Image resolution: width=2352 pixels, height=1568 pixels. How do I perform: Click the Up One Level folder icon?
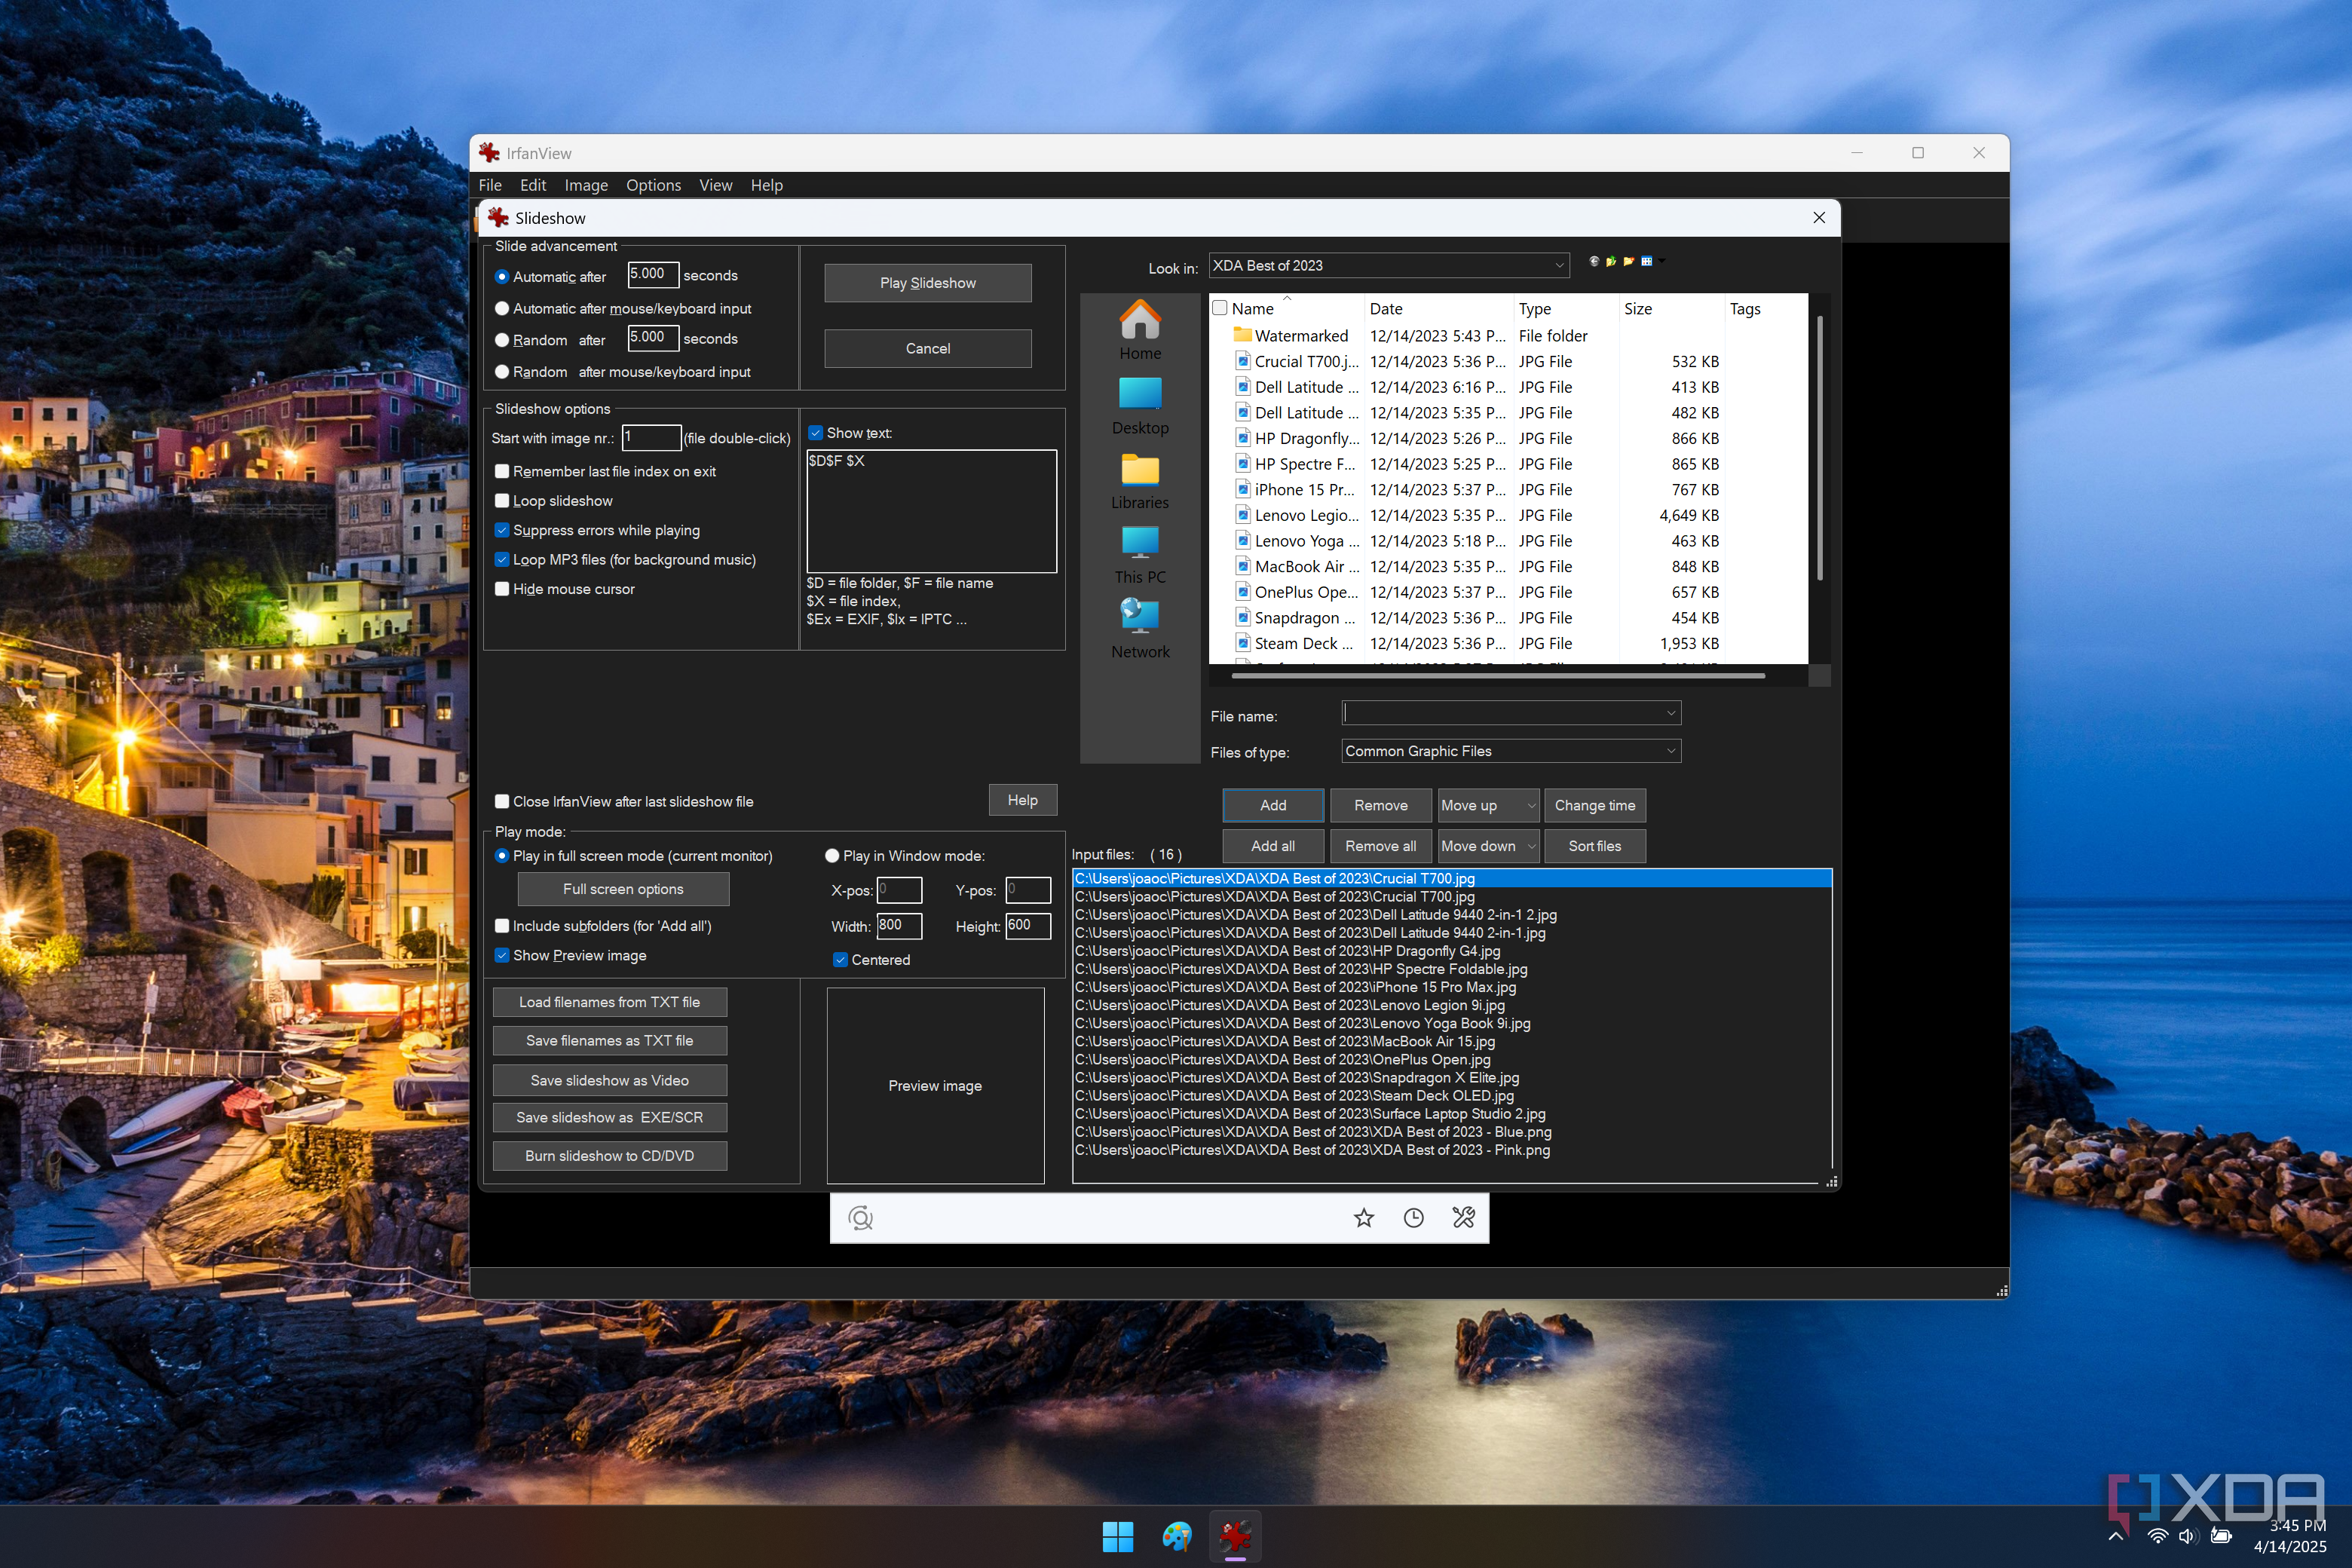(x=1611, y=262)
